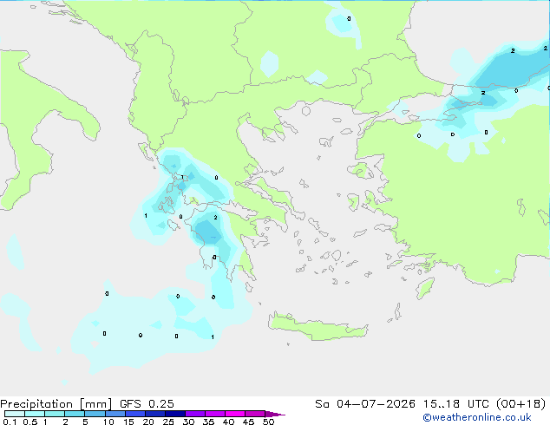Select the 2–5 mm legend color swatch
550x425 pixels.
click(x=75, y=414)
